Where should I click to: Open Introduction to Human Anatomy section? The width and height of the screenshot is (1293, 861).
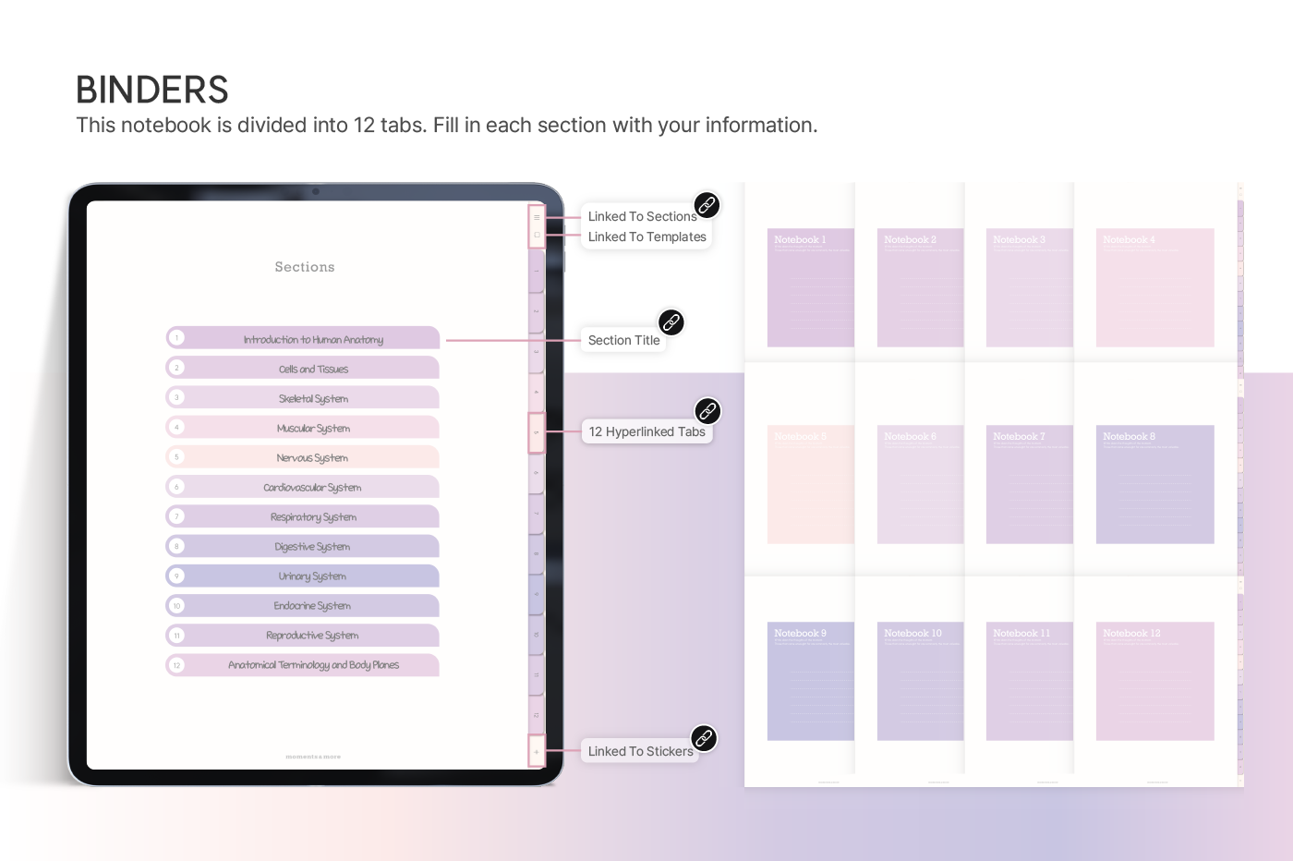pos(313,339)
